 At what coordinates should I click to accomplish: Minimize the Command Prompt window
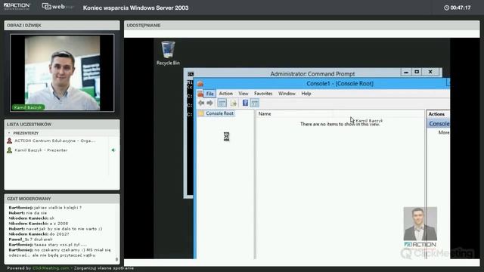[406, 73]
